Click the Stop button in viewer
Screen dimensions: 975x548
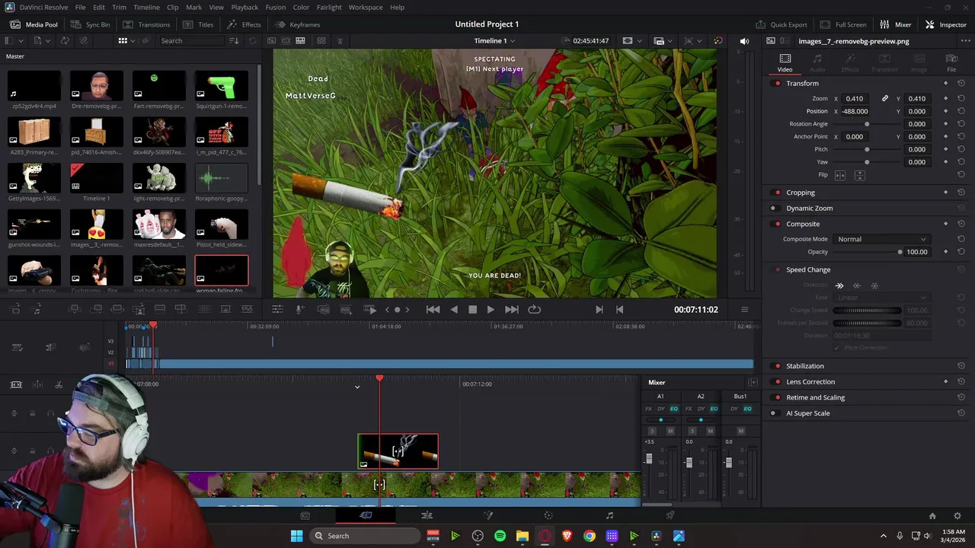click(x=472, y=310)
